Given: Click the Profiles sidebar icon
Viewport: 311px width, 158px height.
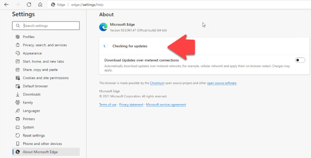Looking at the screenshot, I should [18, 37].
